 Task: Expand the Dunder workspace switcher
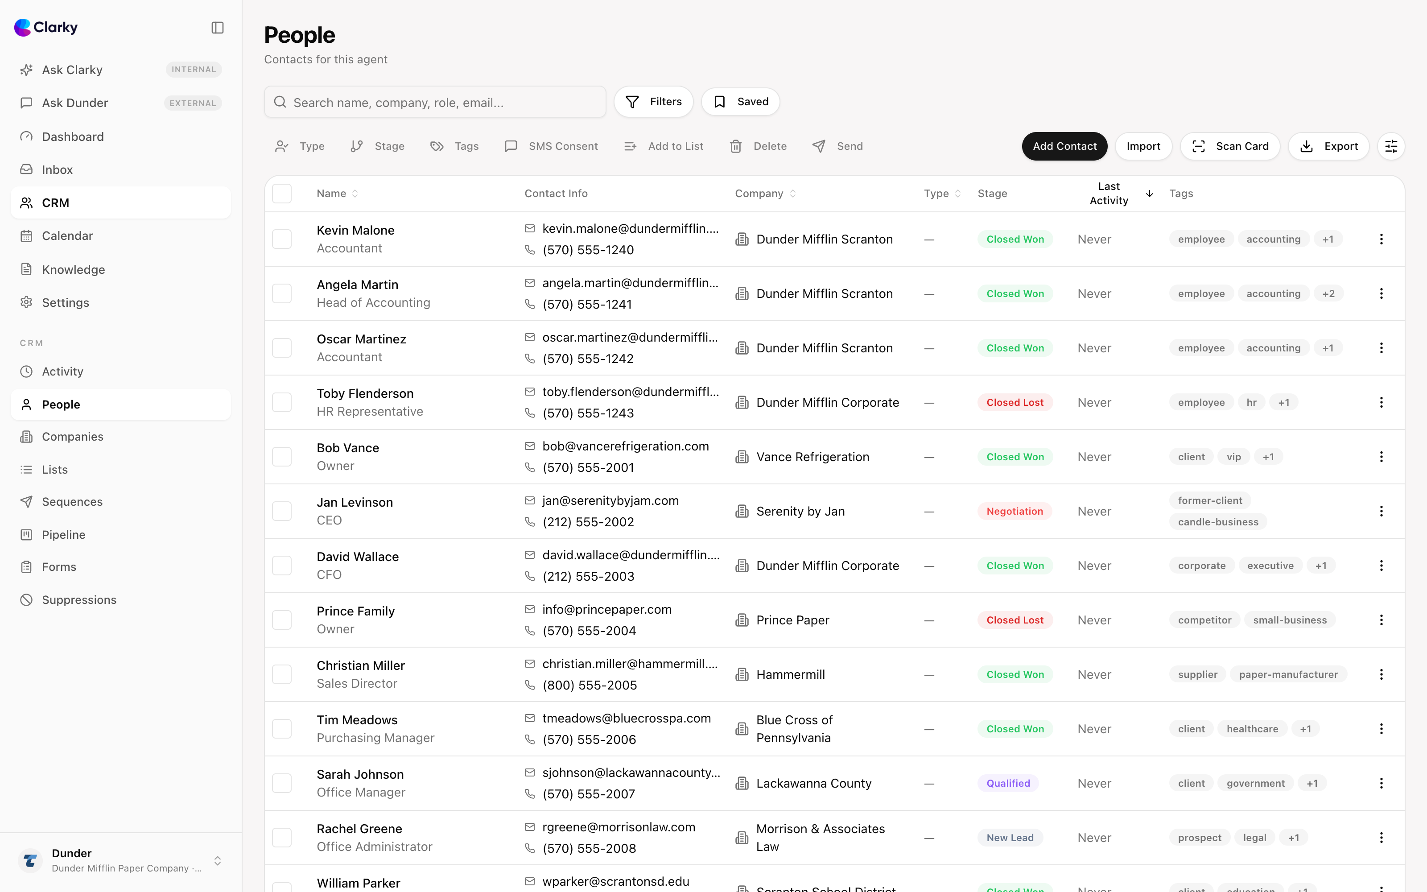tap(218, 861)
